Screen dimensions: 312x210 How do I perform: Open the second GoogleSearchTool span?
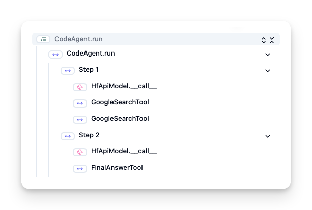tap(120, 119)
